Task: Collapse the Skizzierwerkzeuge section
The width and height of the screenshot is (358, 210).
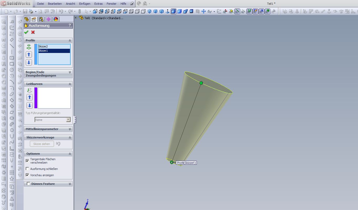Action: [x=70, y=137]
